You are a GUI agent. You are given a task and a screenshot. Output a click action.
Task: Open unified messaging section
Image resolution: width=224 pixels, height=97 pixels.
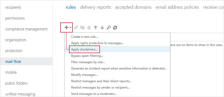tap(20, 94)
